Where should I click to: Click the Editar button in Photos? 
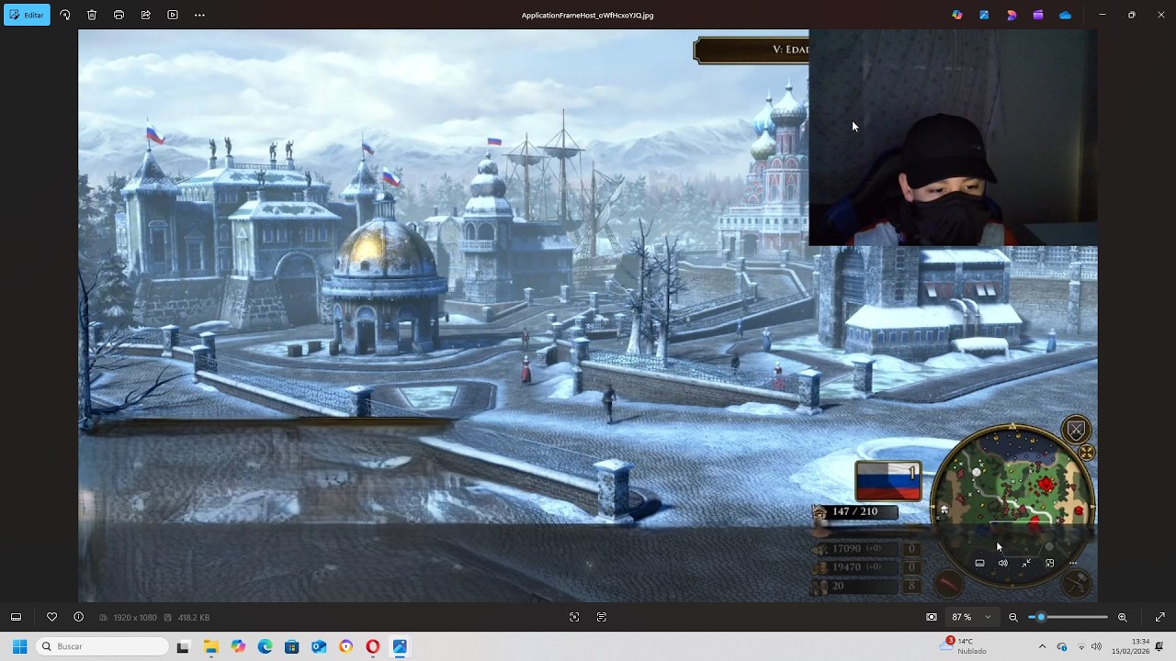coord(27,15)
